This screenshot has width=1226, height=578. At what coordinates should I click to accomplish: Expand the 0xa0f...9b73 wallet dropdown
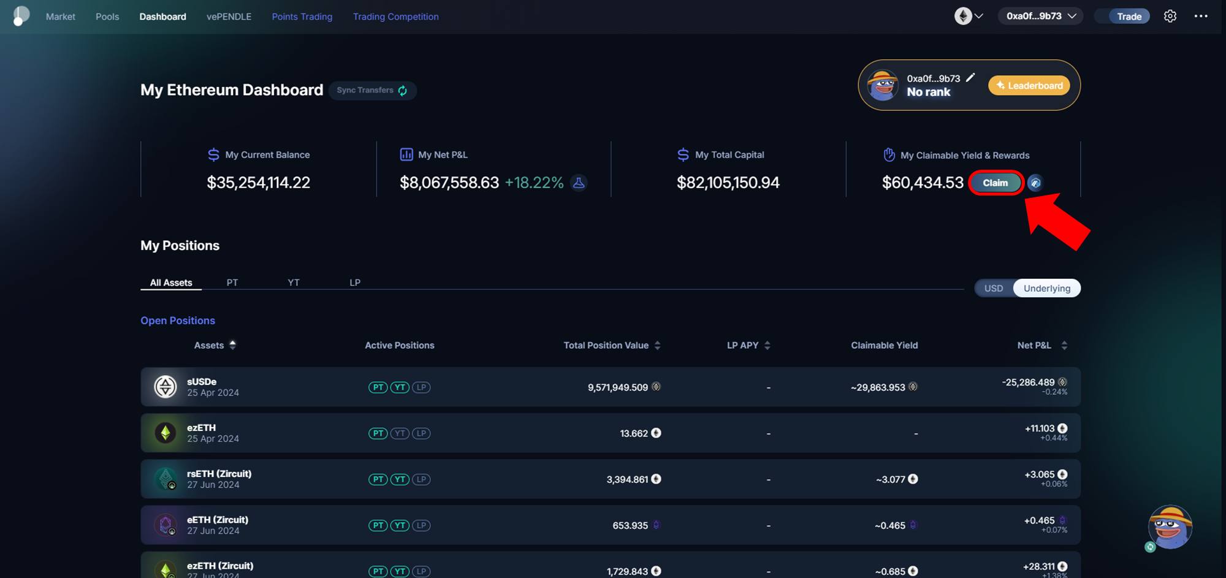pos(1041,17)
